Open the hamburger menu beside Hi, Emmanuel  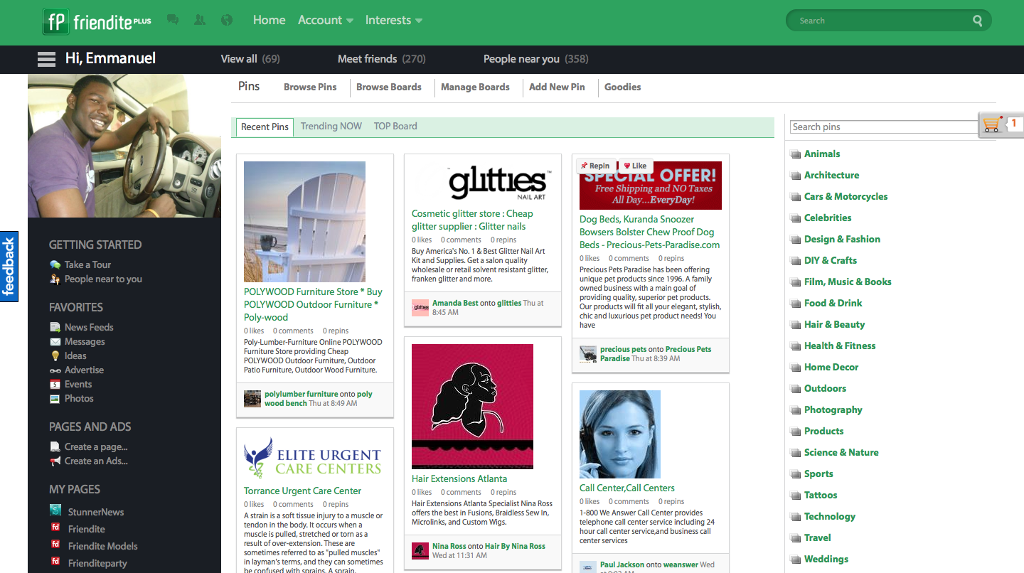[46, 59]
